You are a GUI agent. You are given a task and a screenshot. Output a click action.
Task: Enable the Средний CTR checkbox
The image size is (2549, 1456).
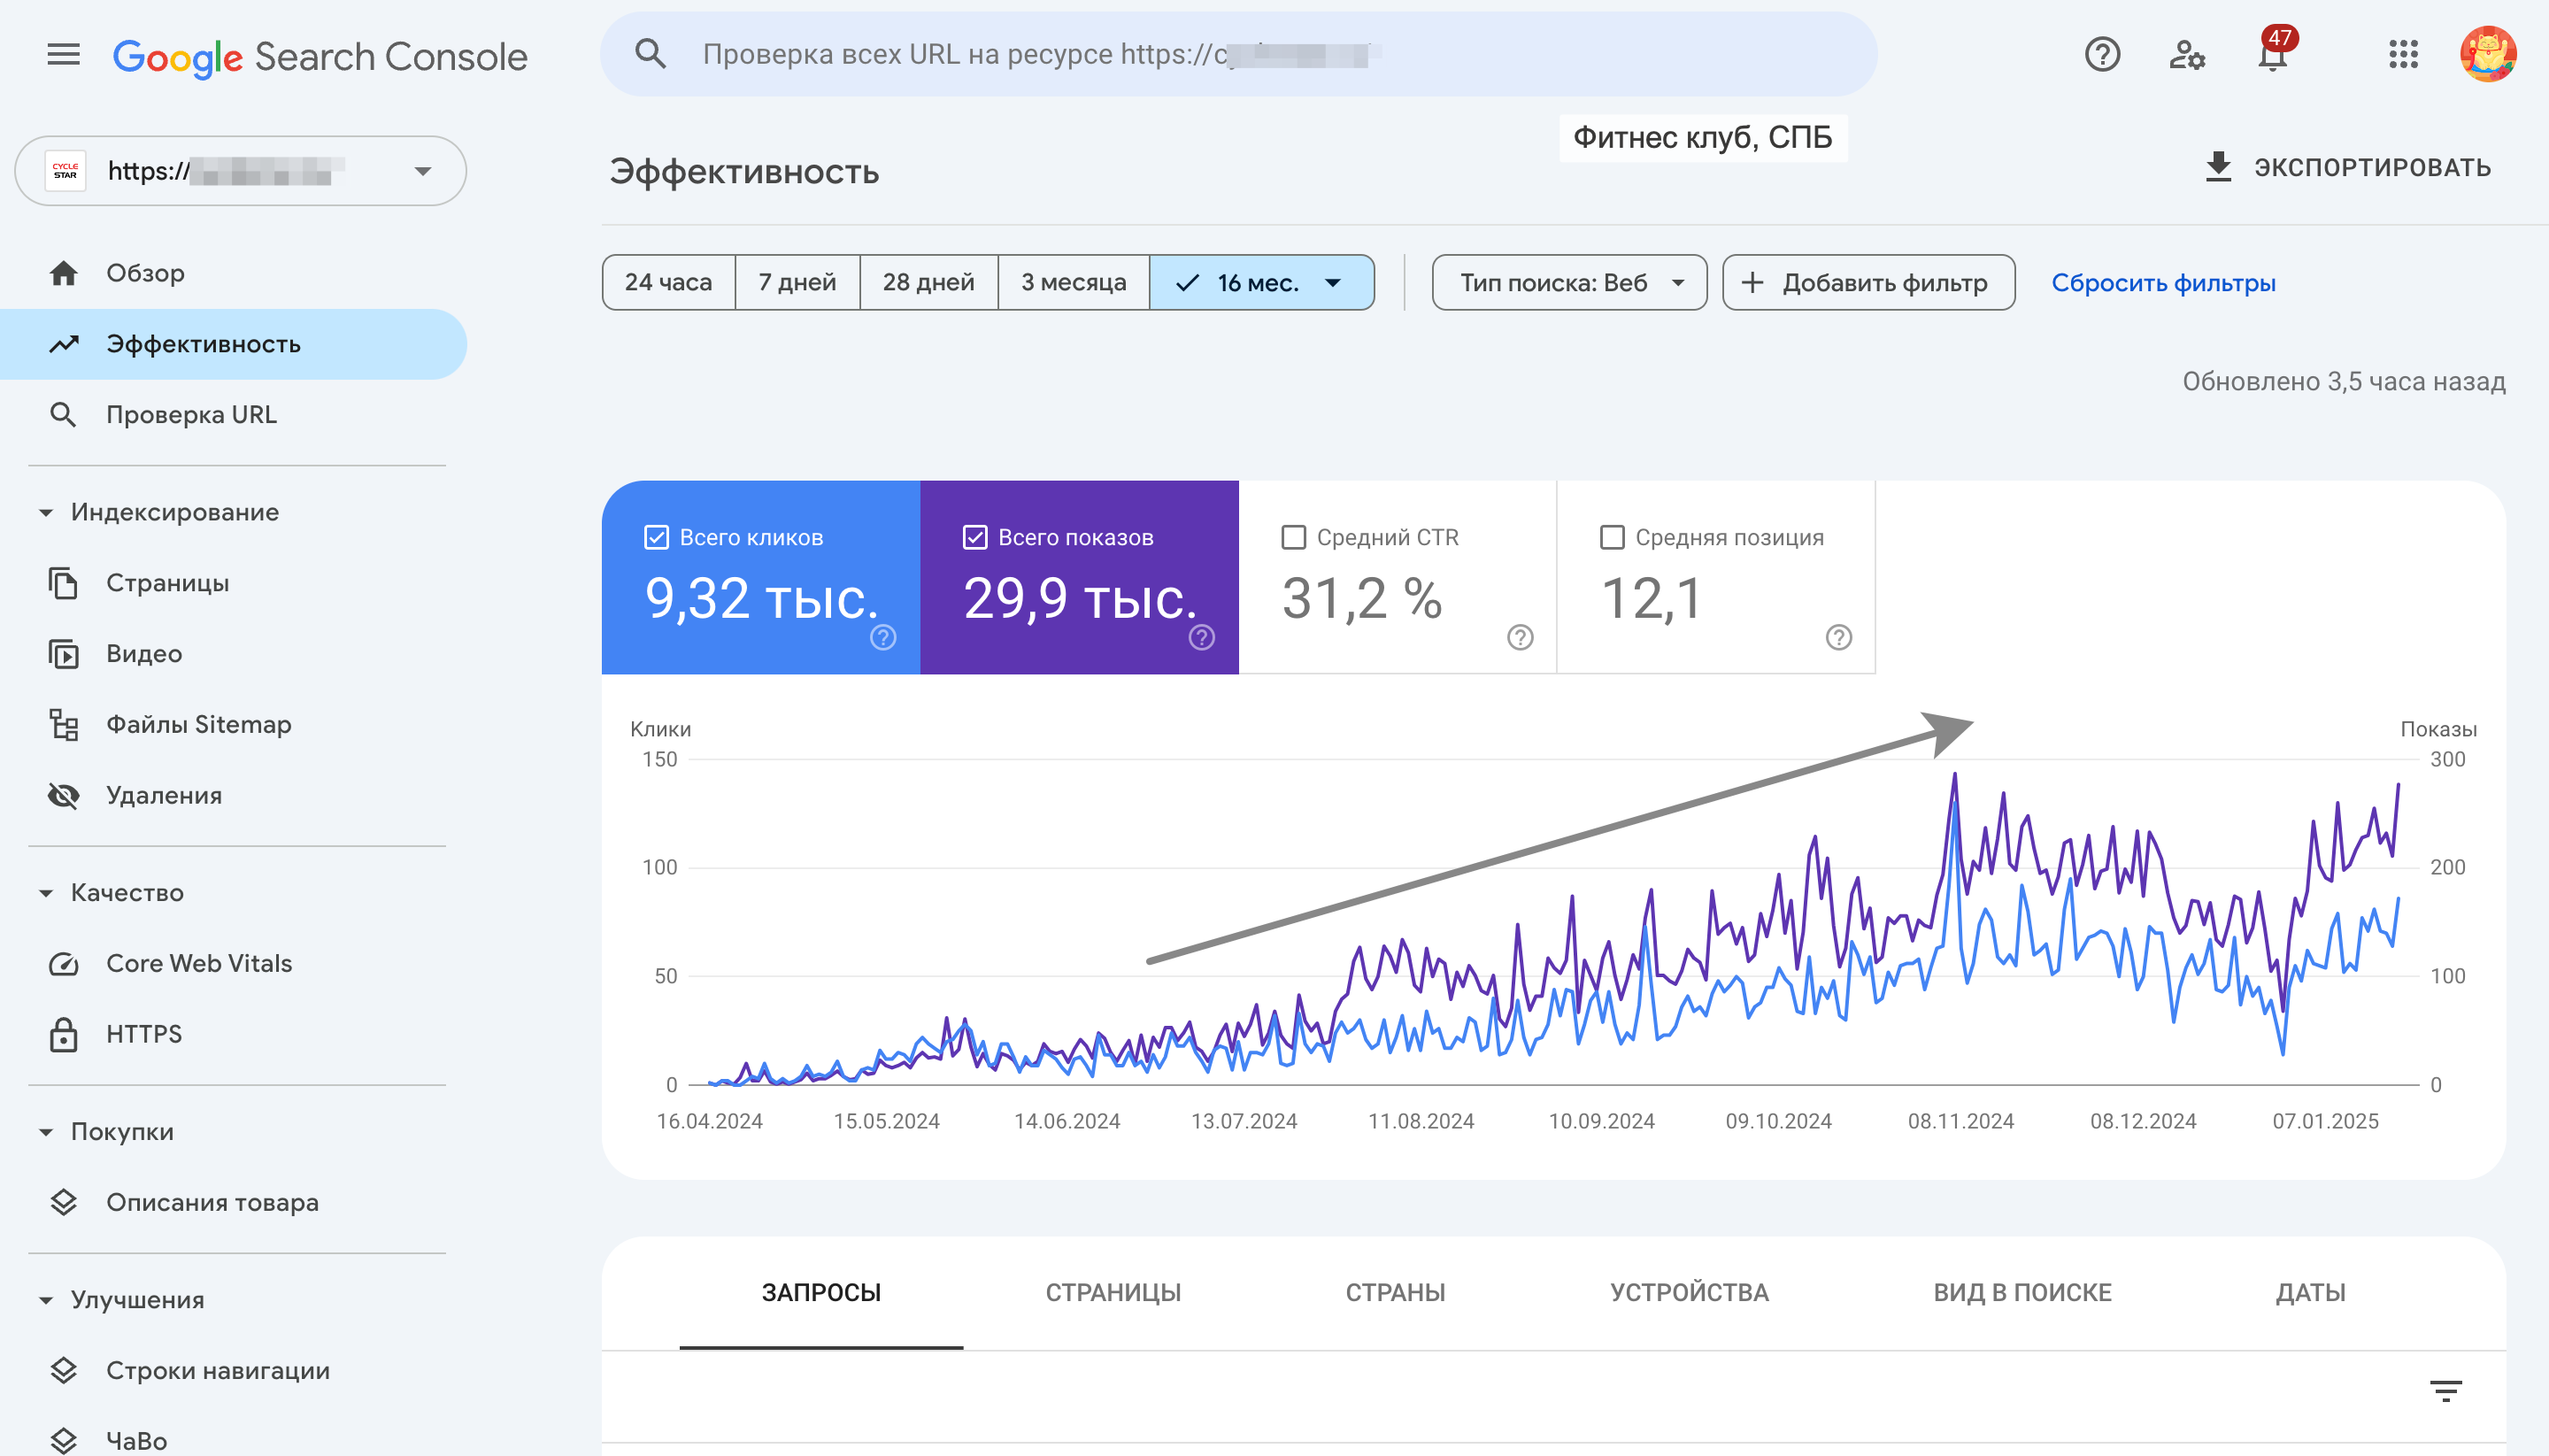click(x=1294, y=537)
